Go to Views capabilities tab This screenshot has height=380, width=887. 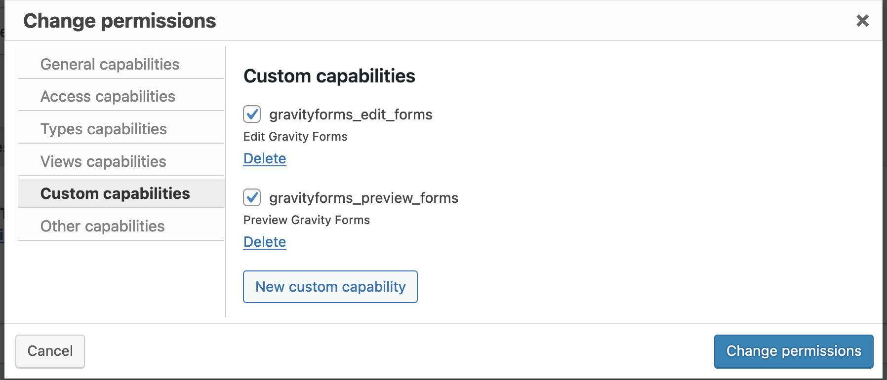[121, 161]
